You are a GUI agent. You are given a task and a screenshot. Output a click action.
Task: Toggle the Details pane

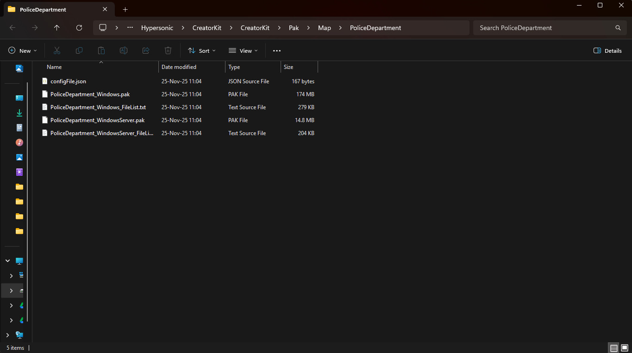tap(607, 50)
